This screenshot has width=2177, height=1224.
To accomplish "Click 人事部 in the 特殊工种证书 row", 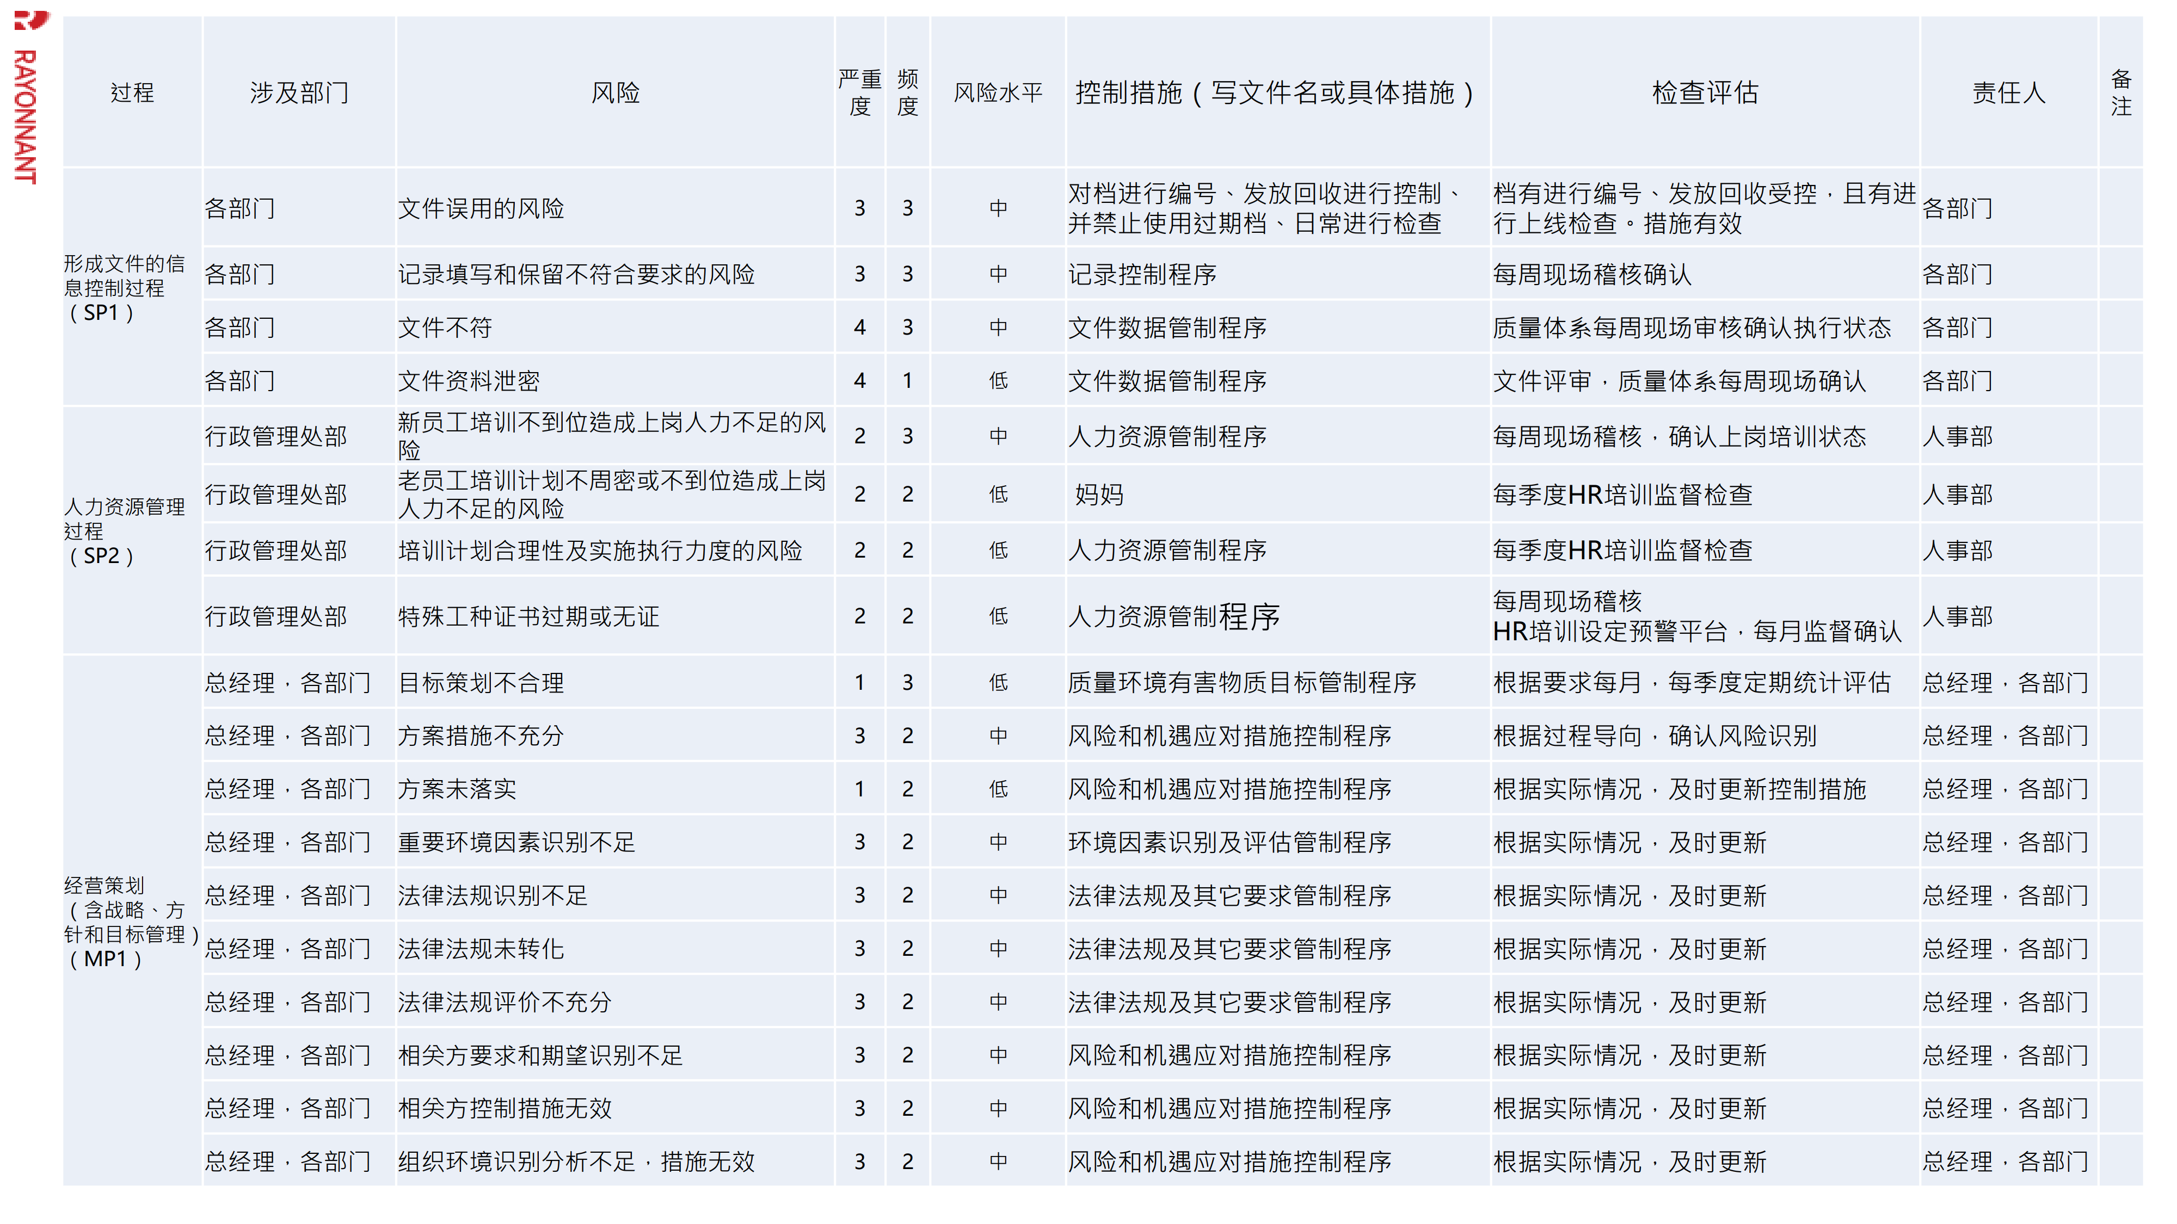I will click(2009, 616).
